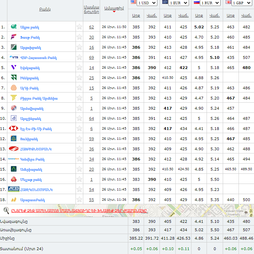This screenshot has height=254, width=254.
Task: Sort by USD sell rate header
Action: [x=152, y=15]
